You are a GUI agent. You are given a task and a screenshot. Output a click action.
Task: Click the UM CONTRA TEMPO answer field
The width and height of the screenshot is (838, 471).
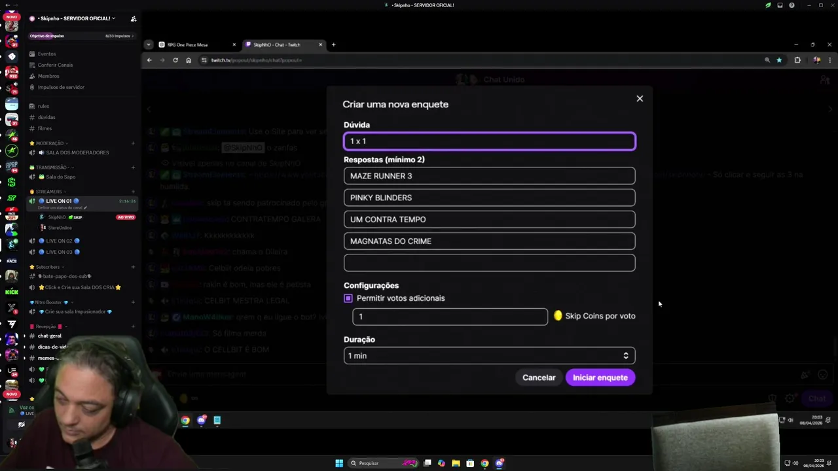coord(489,219)
